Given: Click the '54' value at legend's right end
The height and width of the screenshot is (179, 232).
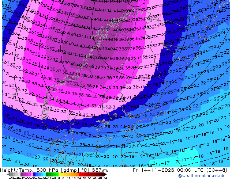Looking at the screenshot, I should pyautogui.click(x=105, y=178).
